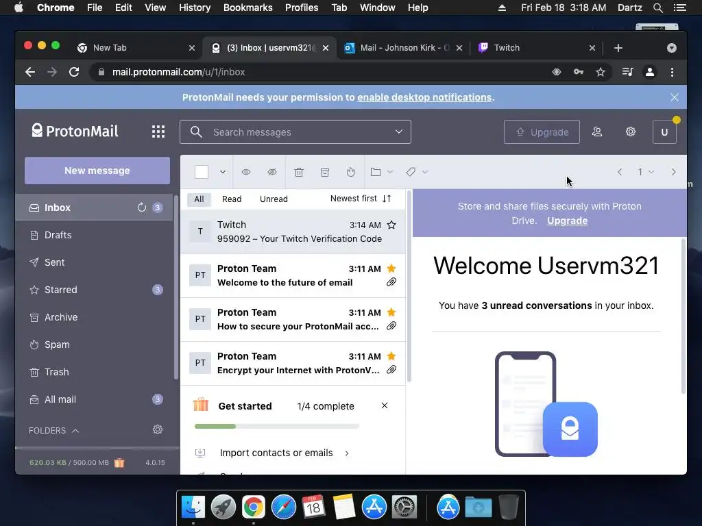Screen dimensions: 702x526
Task: Click Upgrade link in Proton Drive banner
Action: pos(567,221)
